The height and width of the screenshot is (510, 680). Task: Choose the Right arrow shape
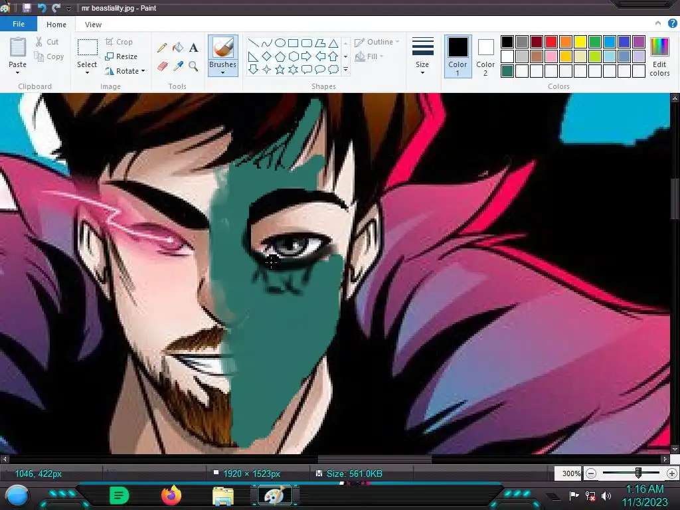click(307, 56)
